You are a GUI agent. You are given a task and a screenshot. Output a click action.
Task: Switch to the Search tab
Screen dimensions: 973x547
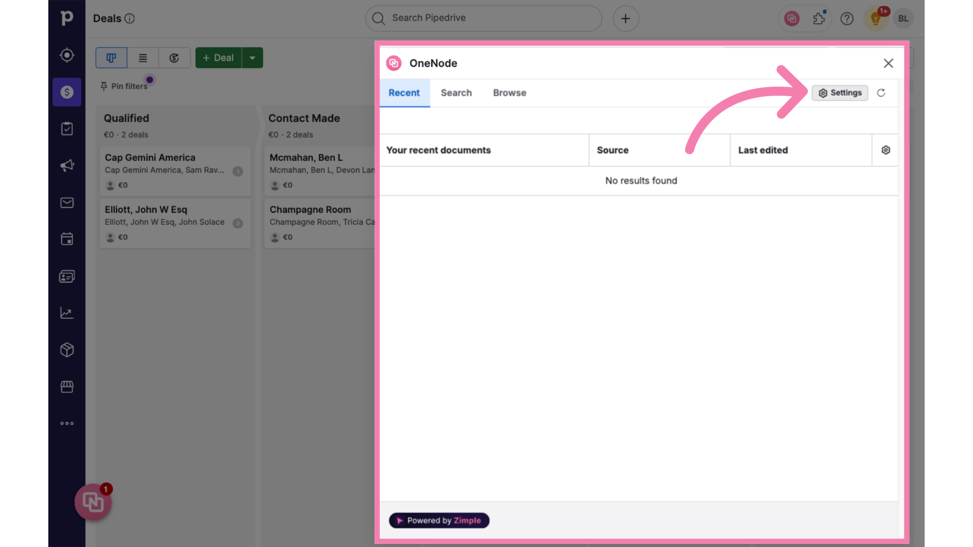point(457,92)
